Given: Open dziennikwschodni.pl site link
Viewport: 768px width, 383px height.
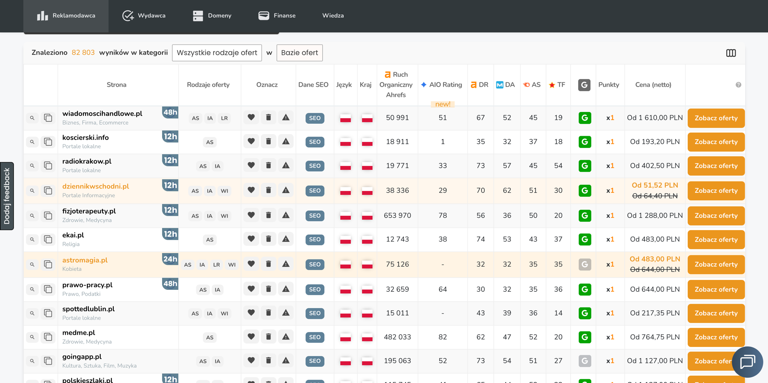Looking at the screenshot, I should click(96, 186).
